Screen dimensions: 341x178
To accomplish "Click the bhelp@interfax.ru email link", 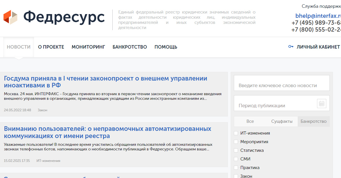I will pos(318,16).
